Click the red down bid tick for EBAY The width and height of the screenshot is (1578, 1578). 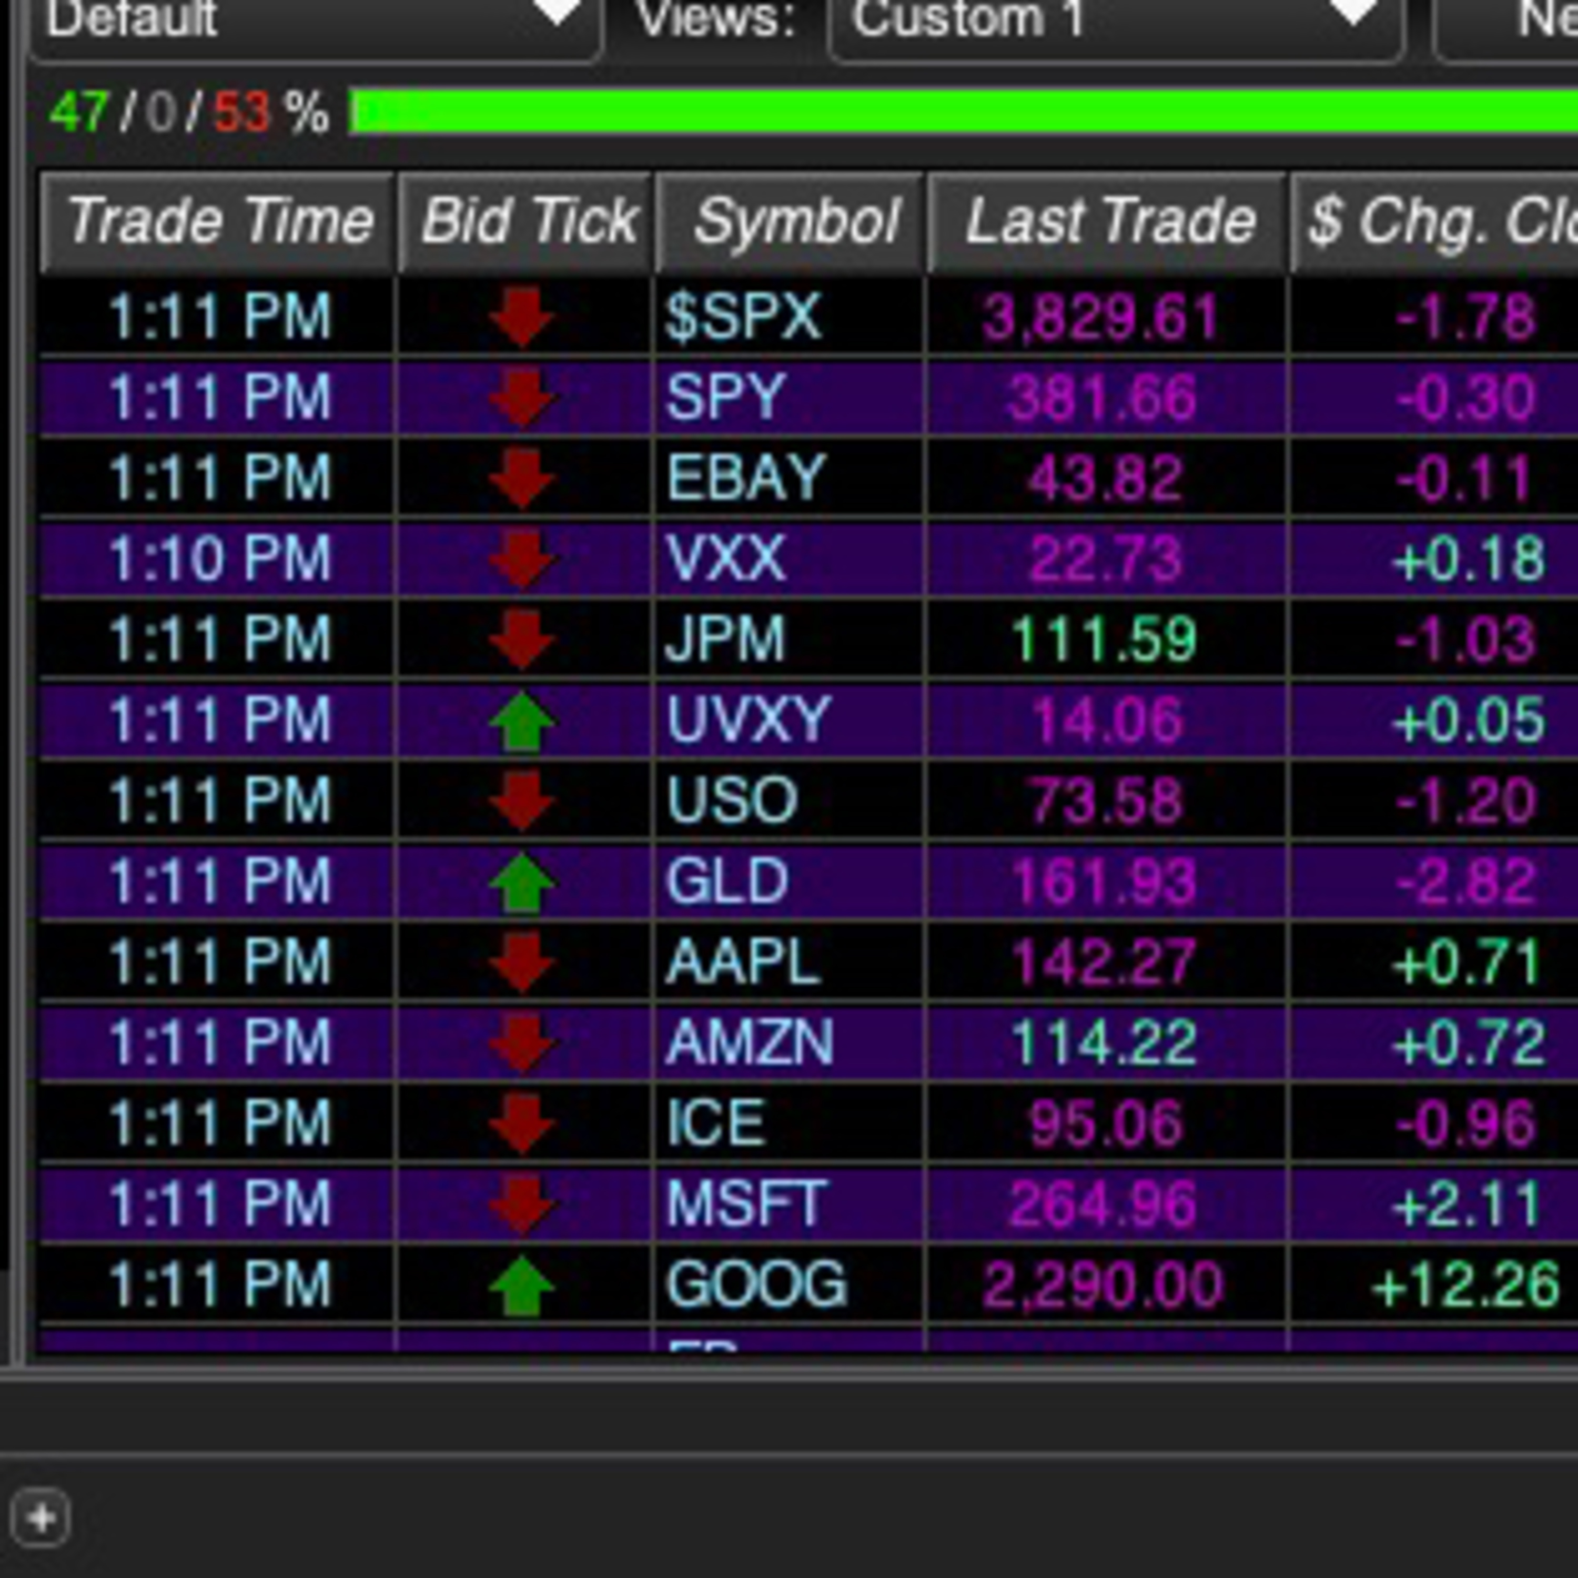522,479
